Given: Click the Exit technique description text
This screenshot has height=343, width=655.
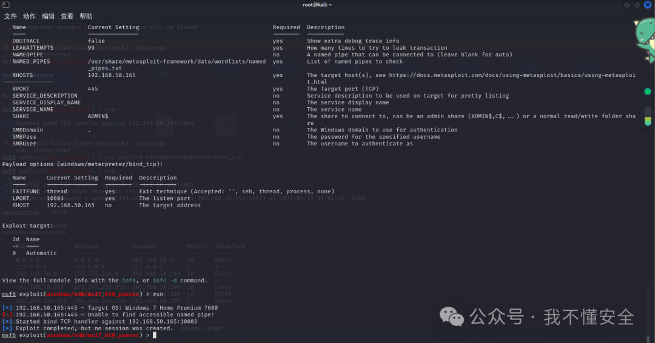Looking at the screenshot, I should click(237, 191).
